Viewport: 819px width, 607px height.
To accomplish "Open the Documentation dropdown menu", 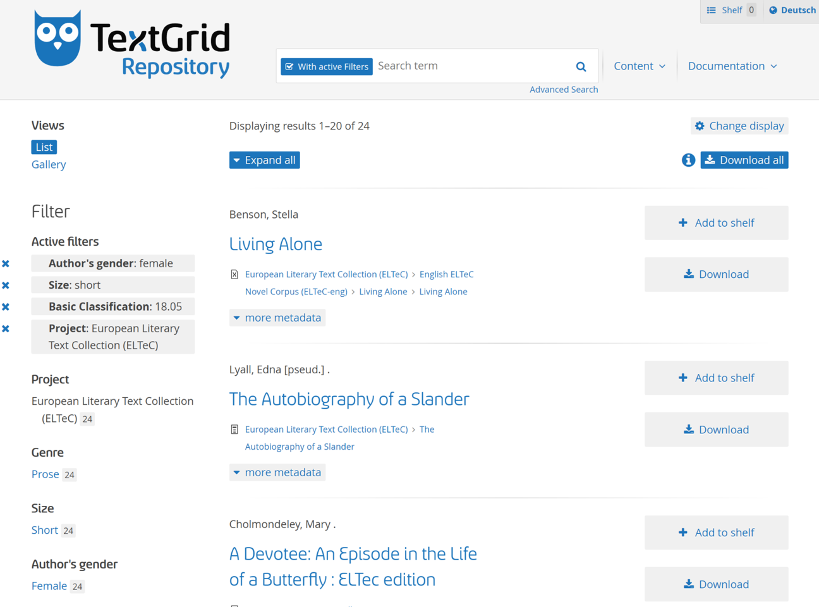I will coord(731,66).
